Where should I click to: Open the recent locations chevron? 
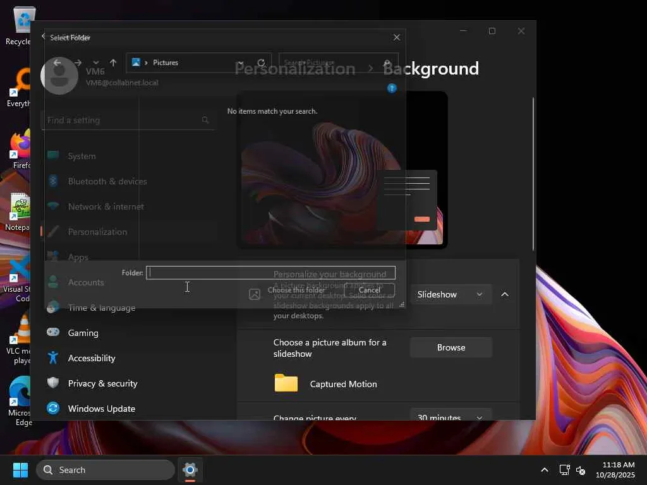[x=95, y=63]
